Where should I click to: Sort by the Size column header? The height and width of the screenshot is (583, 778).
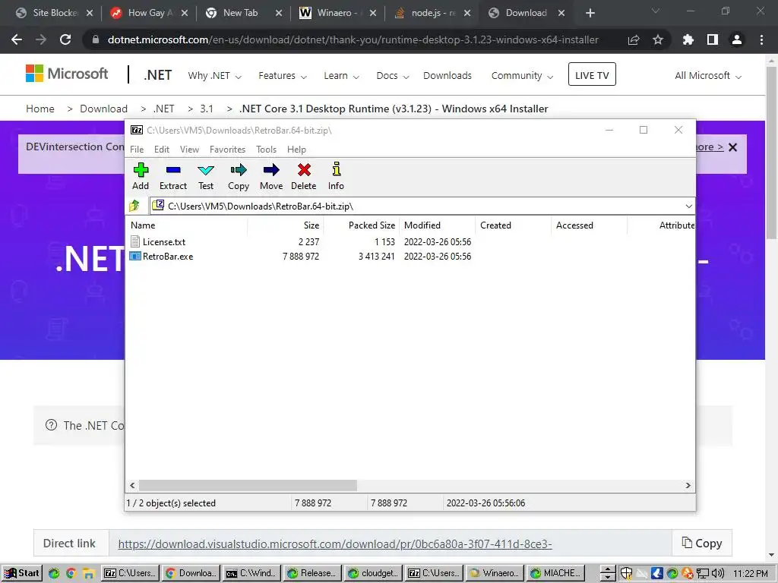(286, 225)
